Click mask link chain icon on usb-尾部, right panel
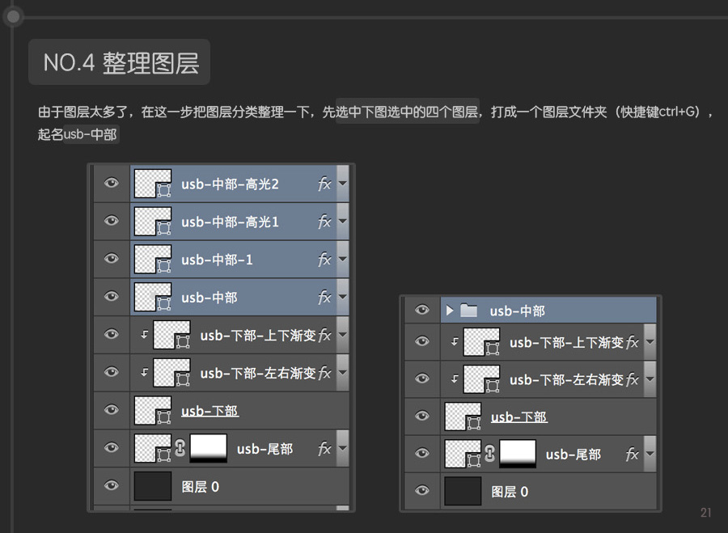Image resolution: width=728 pixels, height=533 pixels. [489, 454]
